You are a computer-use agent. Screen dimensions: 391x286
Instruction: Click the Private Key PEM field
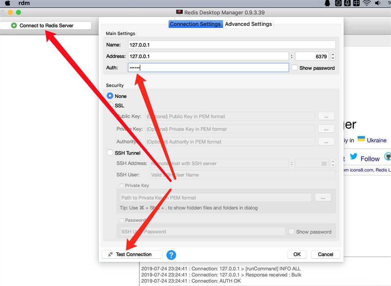pyautogui.click(x=230, y=129)
